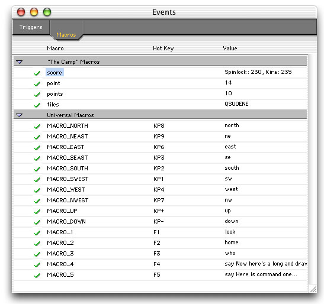Screen dimensions: 324x304
Task: Collapse "The Camp" Macros group triangle
Action: tap(19, 62)
